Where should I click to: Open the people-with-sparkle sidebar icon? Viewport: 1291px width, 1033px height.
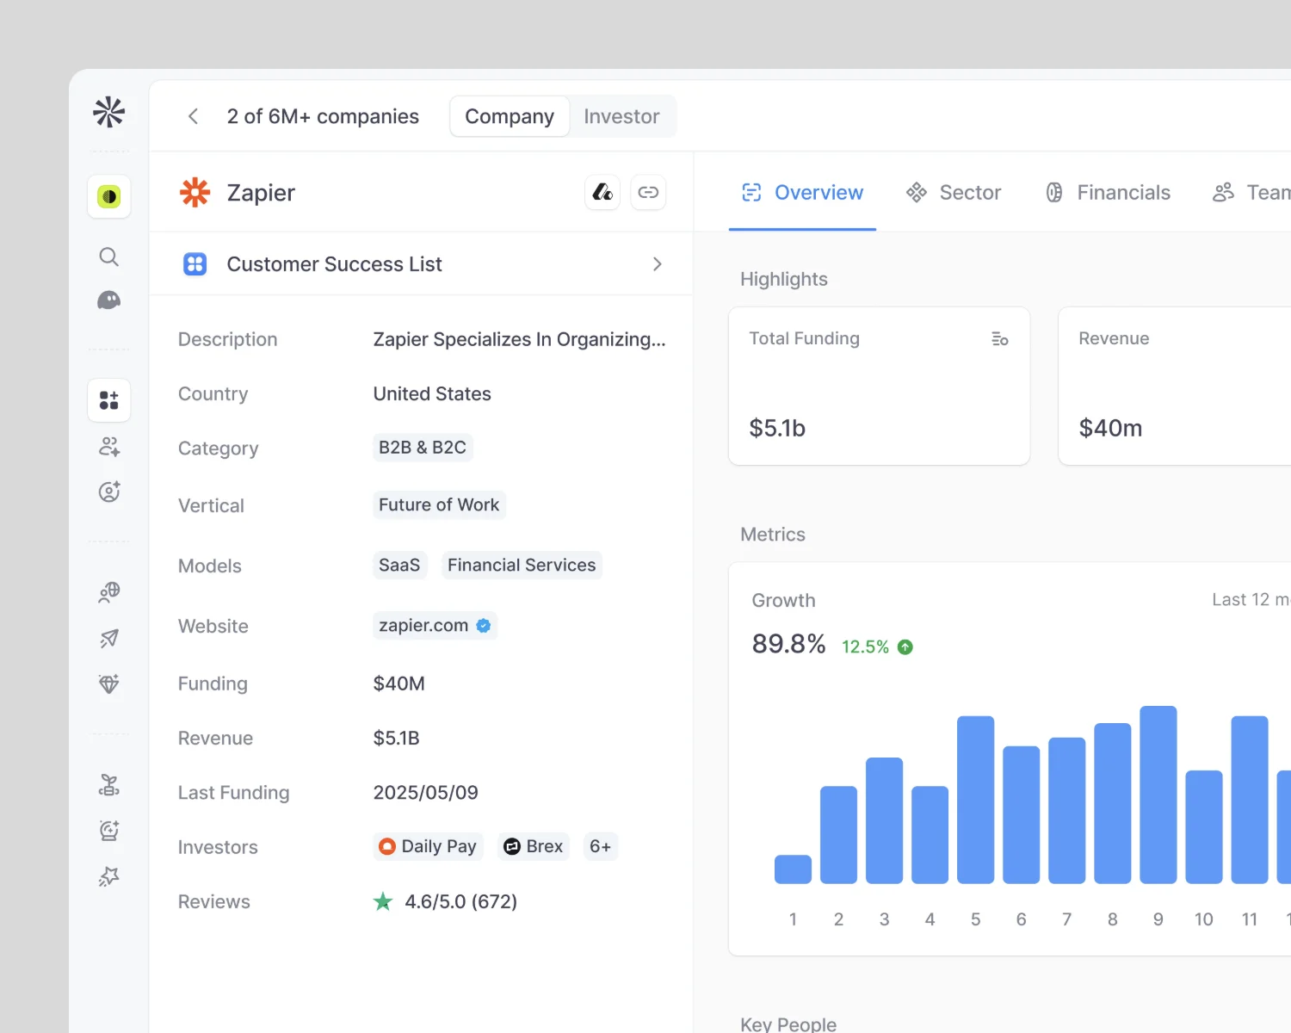click(x=109, y=446)
